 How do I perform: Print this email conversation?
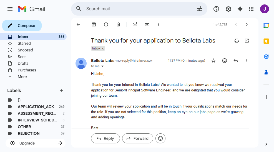[x=237, y=41]
